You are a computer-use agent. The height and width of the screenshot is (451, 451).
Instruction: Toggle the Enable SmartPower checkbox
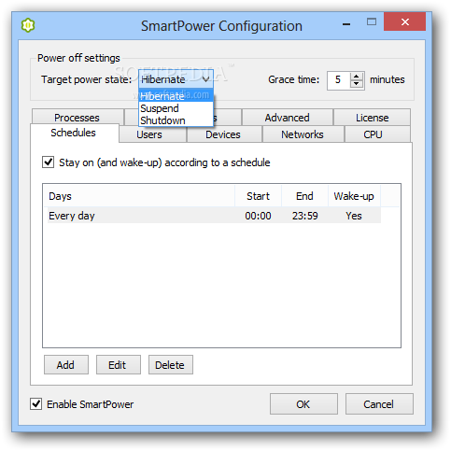point(36,404)
